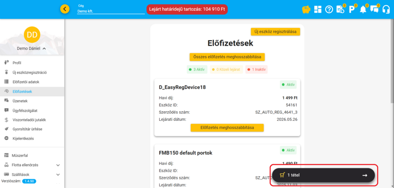Open the document refresh icon with badge
Viewport: 394px width, 188px height.
coord(340,9)
